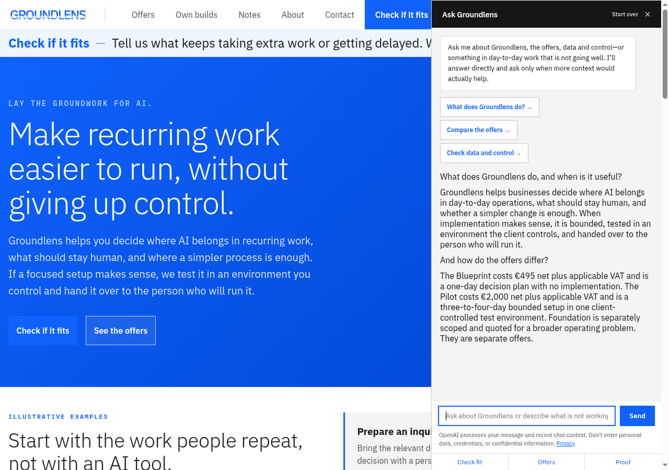Focus the Ask about Groundlens message field
This screenshot has height=470, width=669.
coord(527,416)
